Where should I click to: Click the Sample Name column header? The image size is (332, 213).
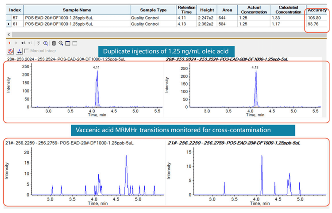coord(77,10)
